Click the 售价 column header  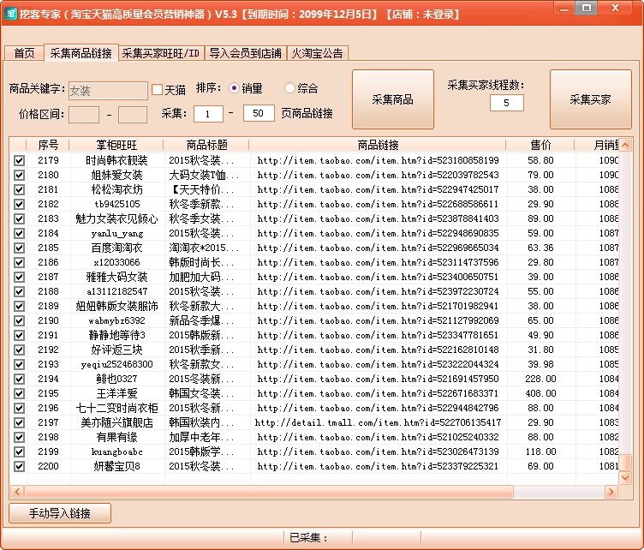click(540, 145)
